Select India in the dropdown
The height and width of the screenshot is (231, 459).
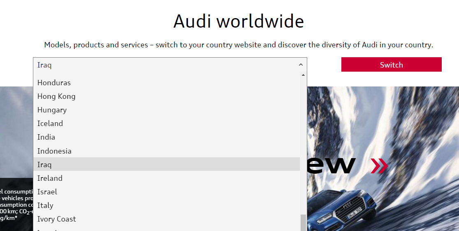(x=167, y=137)
